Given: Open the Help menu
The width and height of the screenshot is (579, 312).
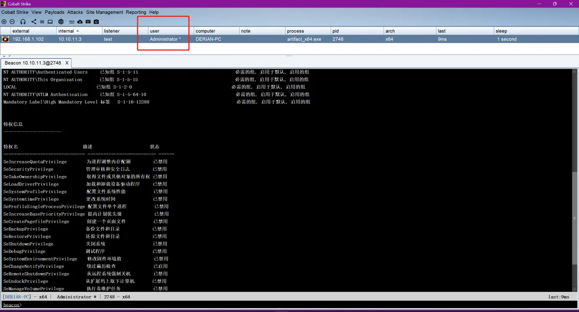Looking at the screenshot, I should (154, 12).
